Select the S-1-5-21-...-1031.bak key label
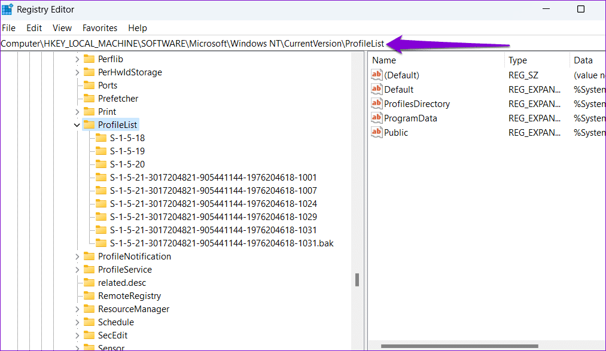This screenshot has width=606, height=351. coord(221,243)
